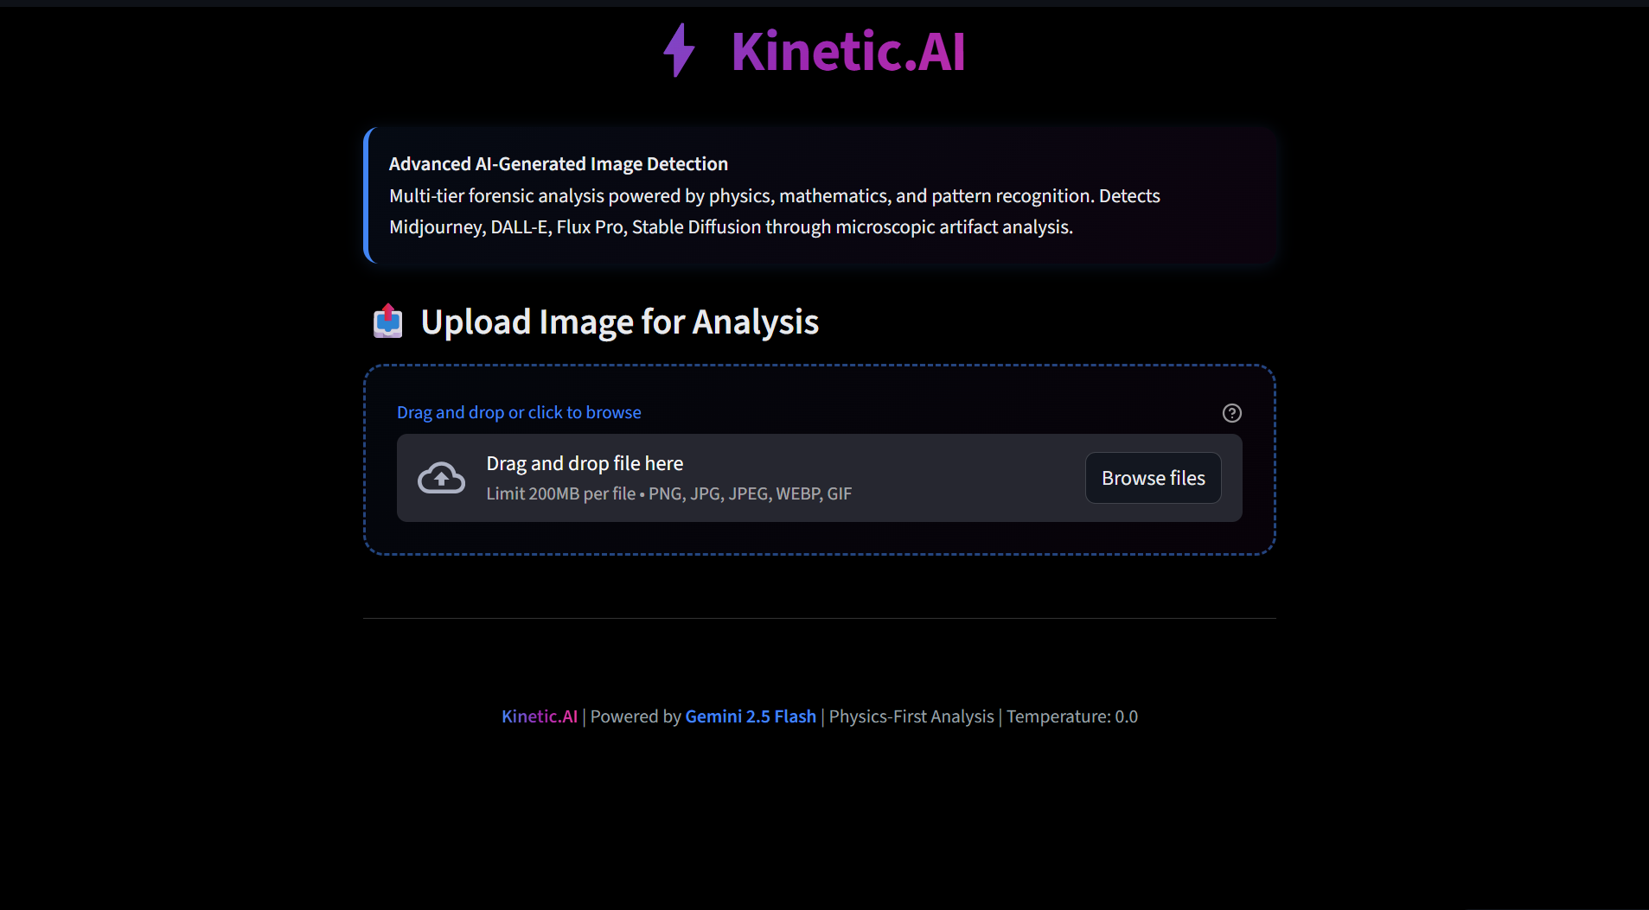Image resolution: width=1649 pixels, height=910 pixels.
Task: Click the upload inbox emoji icon
Action: (388, 321)
